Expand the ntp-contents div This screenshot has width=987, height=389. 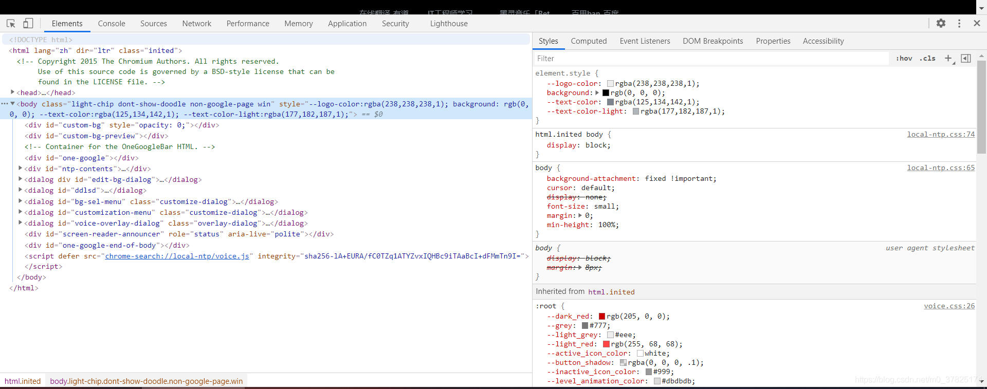point(21,168)
